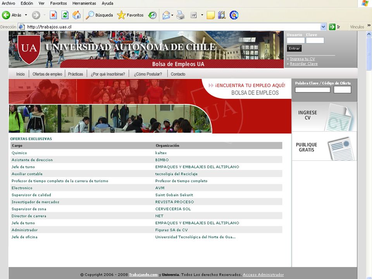The height and width of the screenshot is (279, 372).
Task: Open Favoritos star panel
Action: (130, 15)
